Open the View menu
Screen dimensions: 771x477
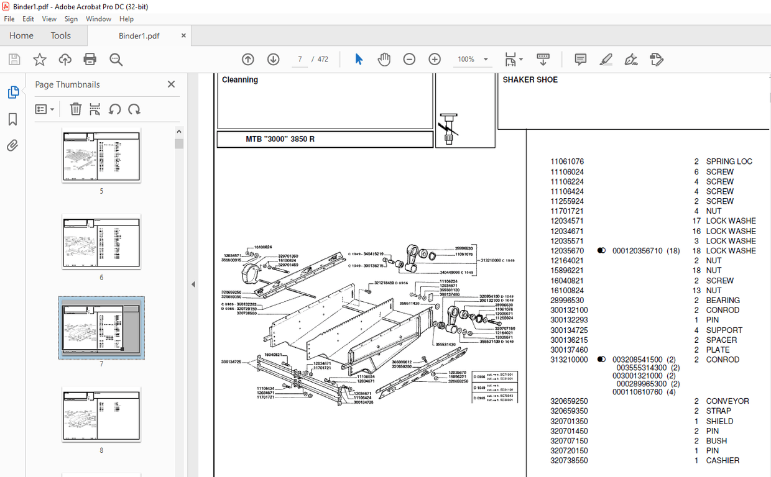49,19
